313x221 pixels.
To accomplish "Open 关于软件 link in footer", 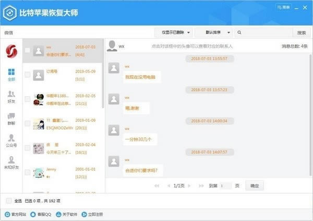I will (66, 214).
